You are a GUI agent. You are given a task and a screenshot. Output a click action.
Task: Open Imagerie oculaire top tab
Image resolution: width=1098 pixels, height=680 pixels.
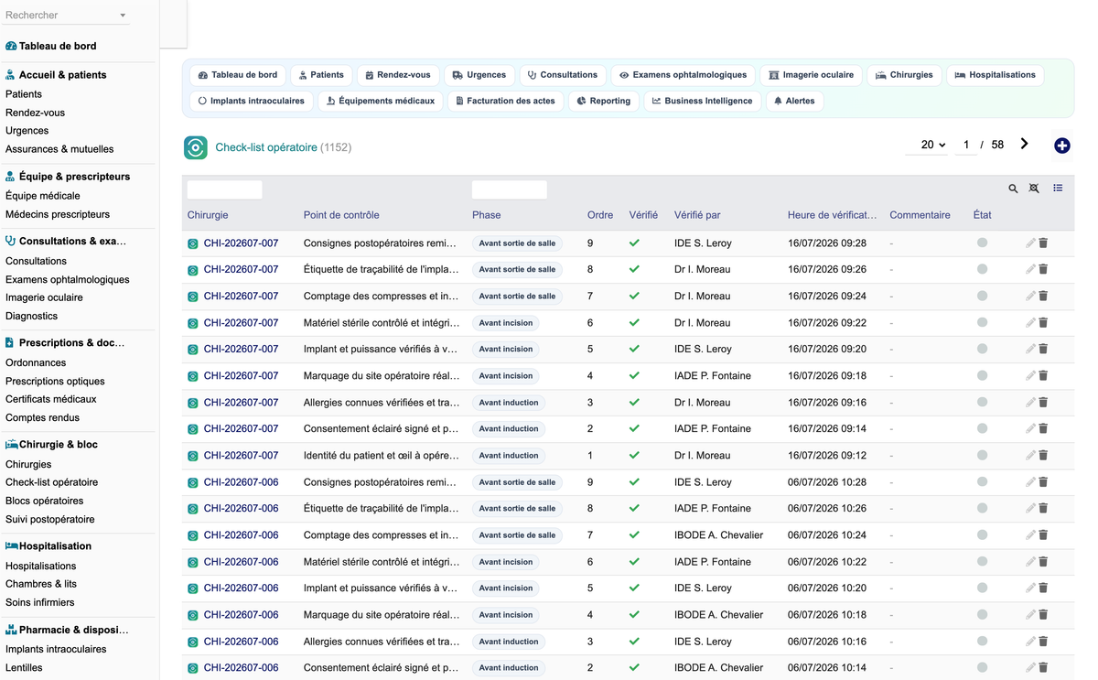tap(811, 75)
